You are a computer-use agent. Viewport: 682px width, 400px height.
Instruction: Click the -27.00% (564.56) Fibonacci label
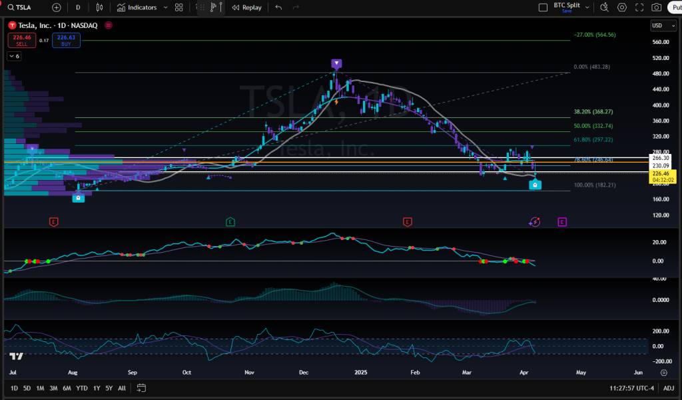[595, 35]
